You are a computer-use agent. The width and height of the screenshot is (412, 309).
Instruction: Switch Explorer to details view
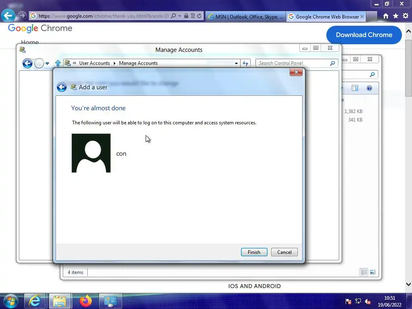[364, 272]
